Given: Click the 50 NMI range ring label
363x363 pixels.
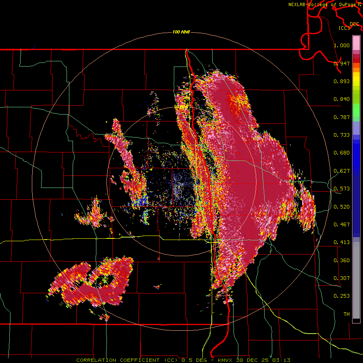Looking at the screenshot, I should click(x=181, y=107).
